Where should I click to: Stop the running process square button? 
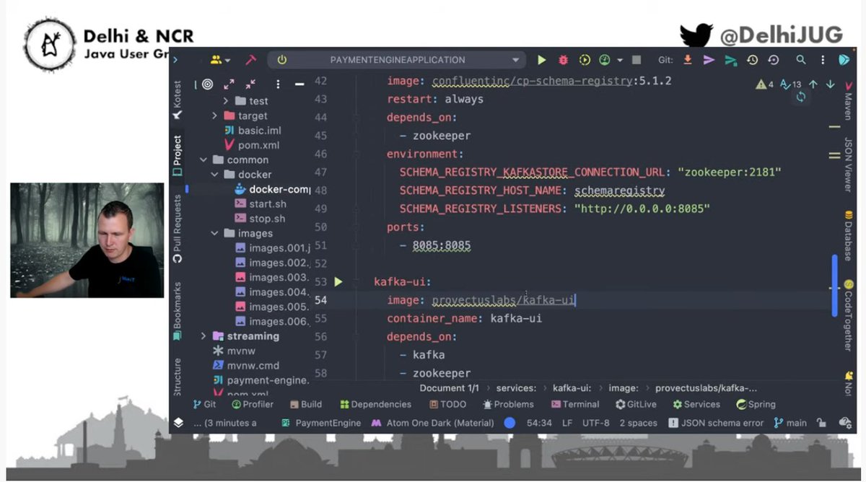pos(636,60)
